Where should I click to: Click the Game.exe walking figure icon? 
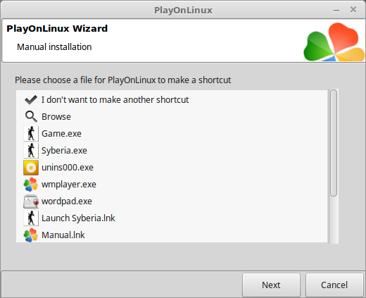(31, 134)
